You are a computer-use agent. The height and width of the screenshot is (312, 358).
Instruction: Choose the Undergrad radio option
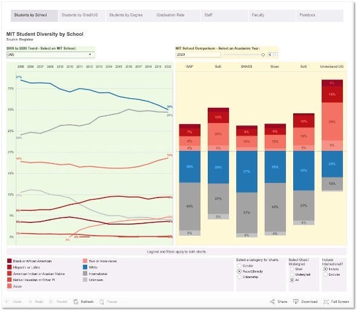point(292,274)
